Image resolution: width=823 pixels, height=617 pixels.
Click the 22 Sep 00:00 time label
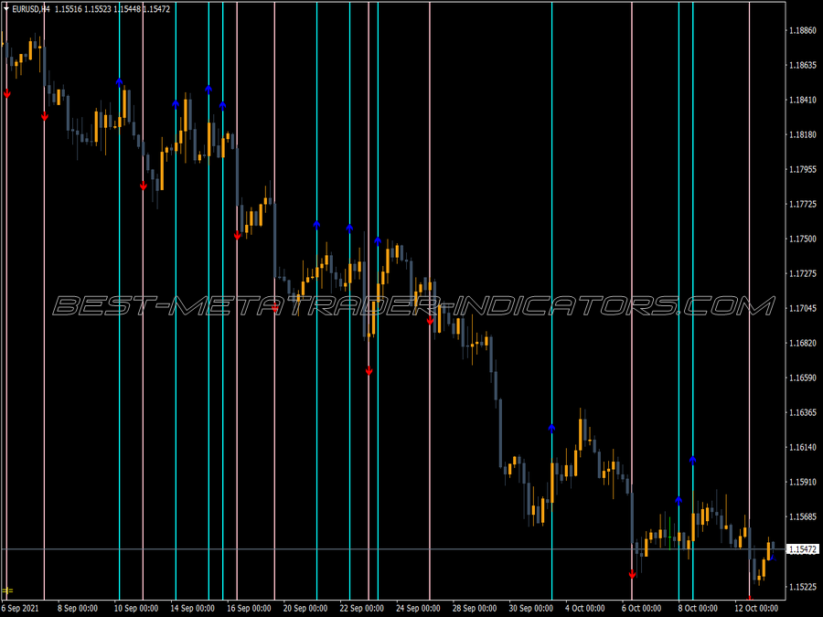[x=361, y=608]
